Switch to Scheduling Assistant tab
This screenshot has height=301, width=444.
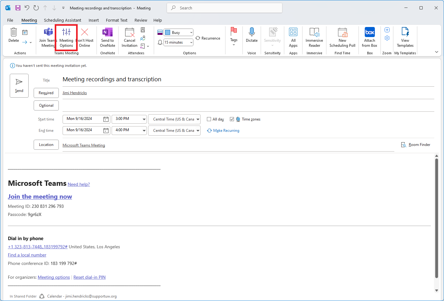(63, 20)
